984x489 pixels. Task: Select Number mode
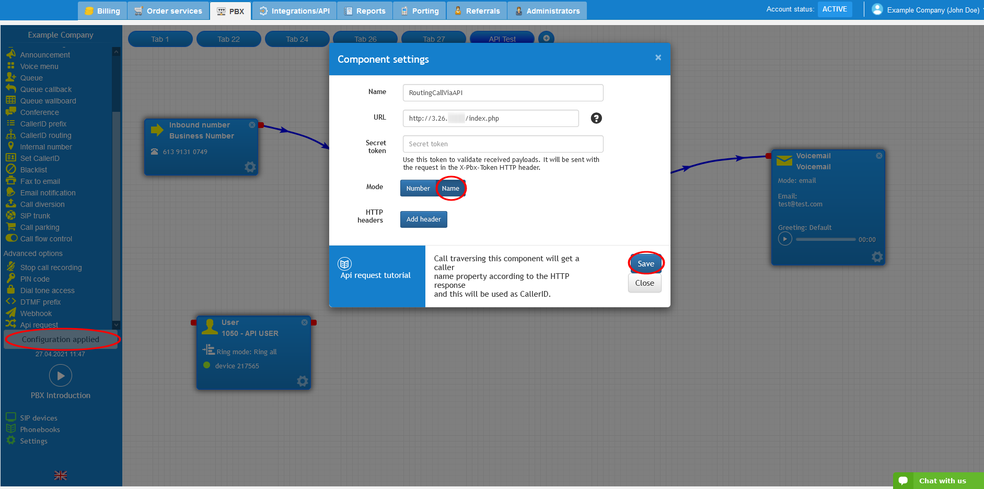418,189
